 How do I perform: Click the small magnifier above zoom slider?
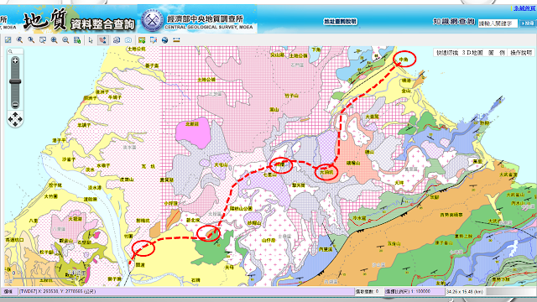pos(11,51)
